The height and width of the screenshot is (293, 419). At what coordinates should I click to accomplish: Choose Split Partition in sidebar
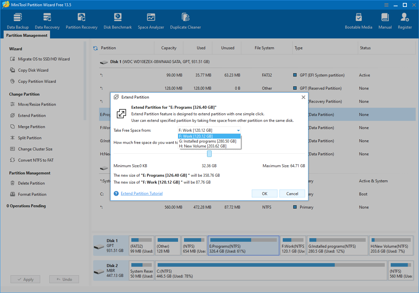(26, 138)
